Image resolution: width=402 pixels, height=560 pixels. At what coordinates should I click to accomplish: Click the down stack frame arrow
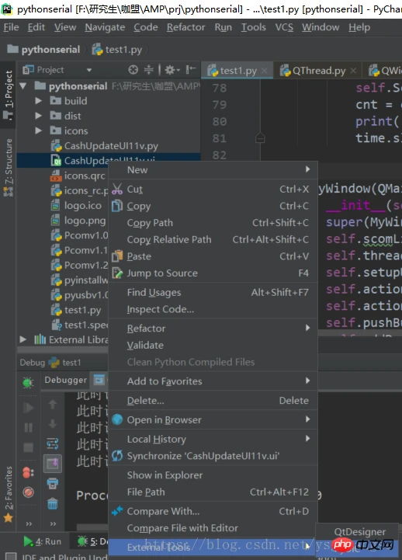(x=53, y=424)
